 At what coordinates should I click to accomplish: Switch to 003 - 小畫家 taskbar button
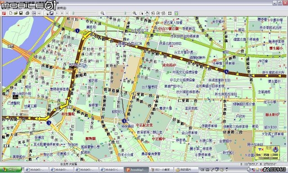tap(161, 170)
